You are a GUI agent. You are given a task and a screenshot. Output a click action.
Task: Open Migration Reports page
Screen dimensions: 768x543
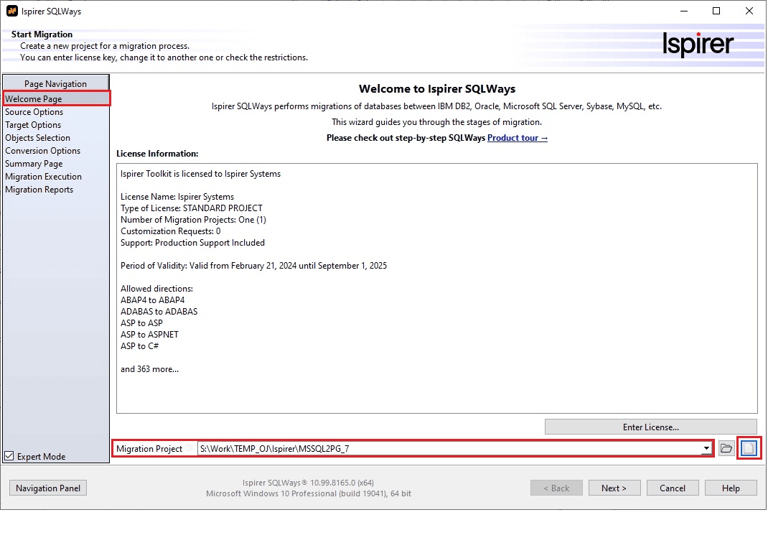pyautogui.click(x=39, y=190)
